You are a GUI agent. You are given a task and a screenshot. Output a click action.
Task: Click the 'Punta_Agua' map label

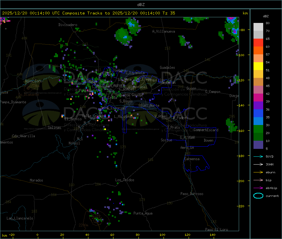[143, 213]
